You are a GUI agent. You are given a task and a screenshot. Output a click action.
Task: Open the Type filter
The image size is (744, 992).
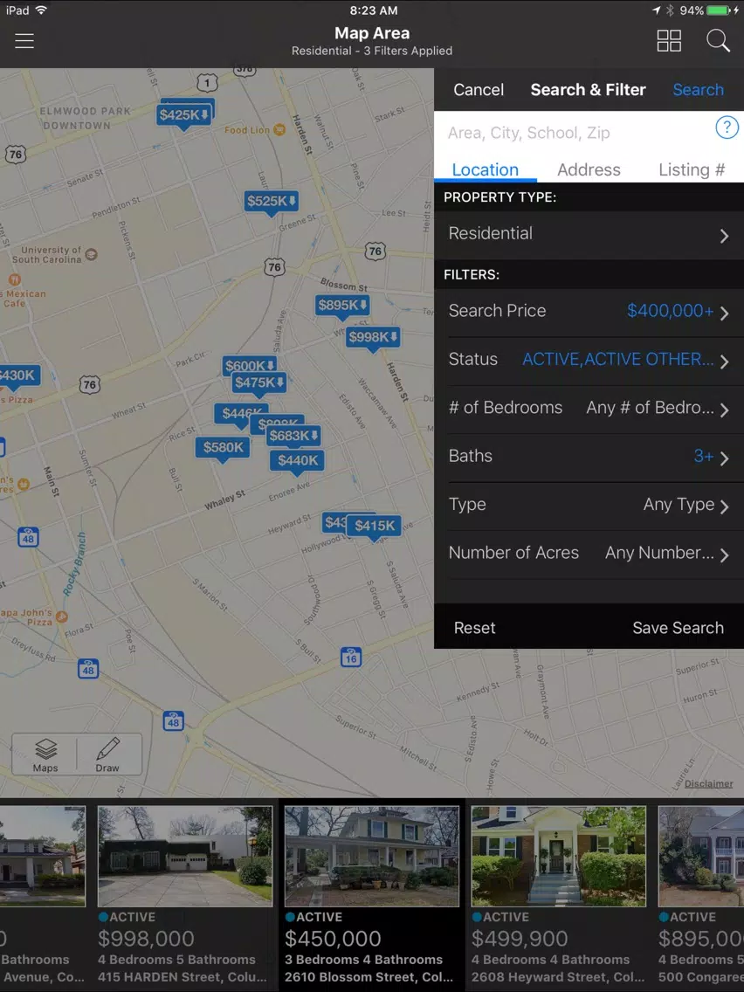pyautogui.click(x=589, y=506)
